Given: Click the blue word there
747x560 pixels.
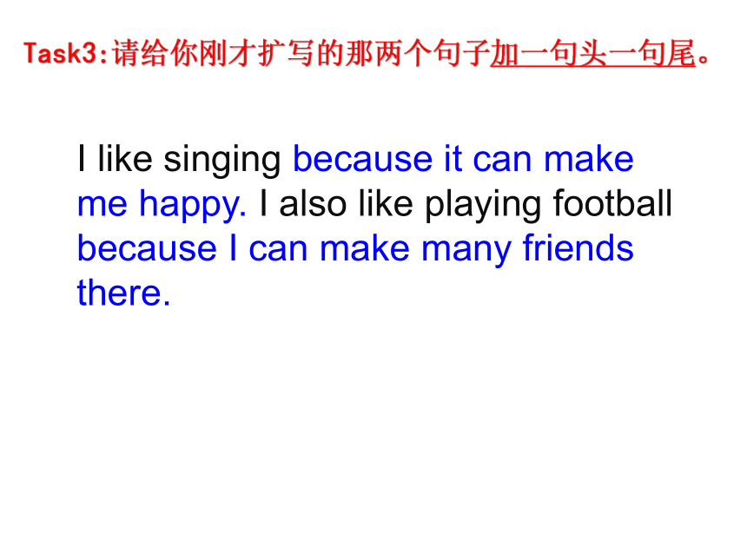Looking at the screenshot, I should point(123,292).
